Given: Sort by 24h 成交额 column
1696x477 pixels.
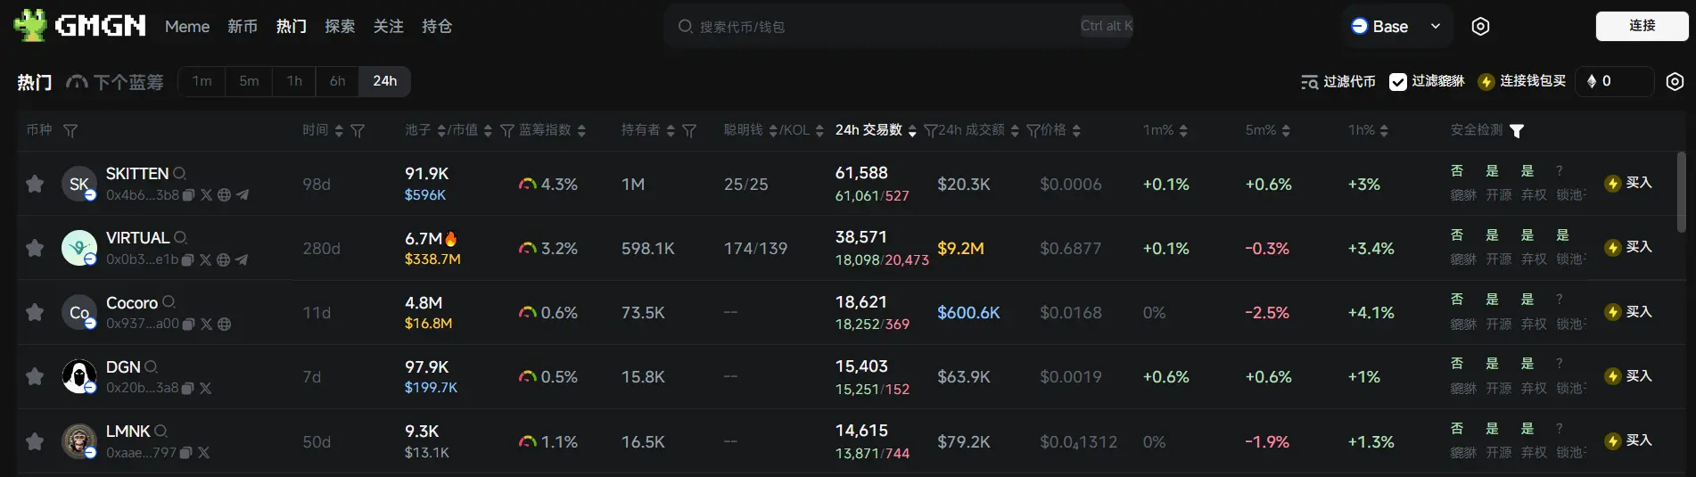Looking at the screenshot, I should (x=1014, y=130).
